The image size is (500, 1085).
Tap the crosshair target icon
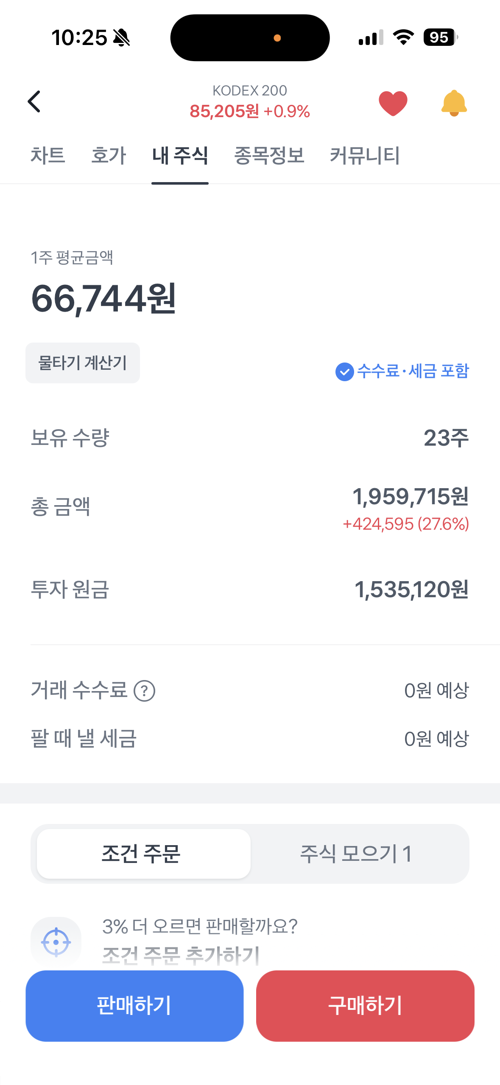[x=56, y=942]
